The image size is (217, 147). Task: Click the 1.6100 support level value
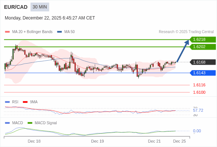click(x=199, y=92)
